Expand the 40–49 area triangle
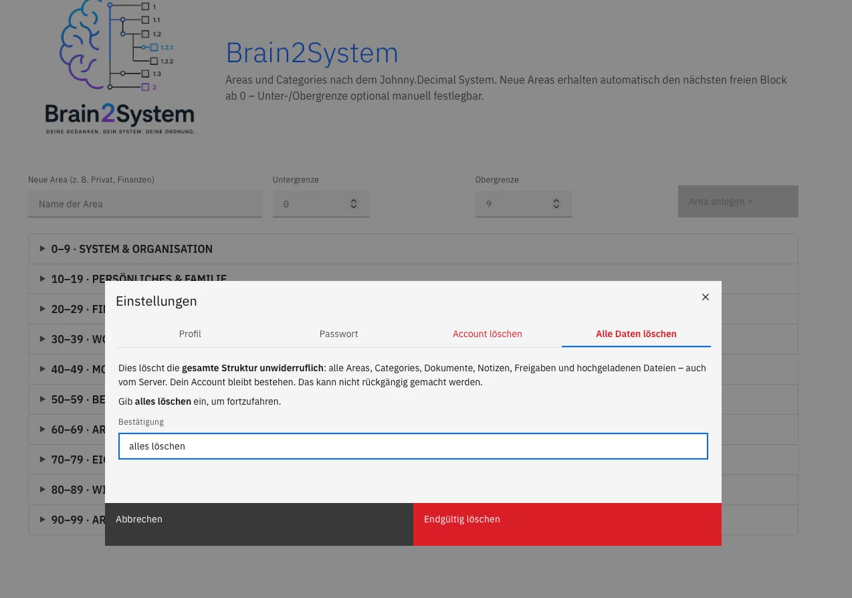Screen dimensions: 852x598 click(43, 369)
